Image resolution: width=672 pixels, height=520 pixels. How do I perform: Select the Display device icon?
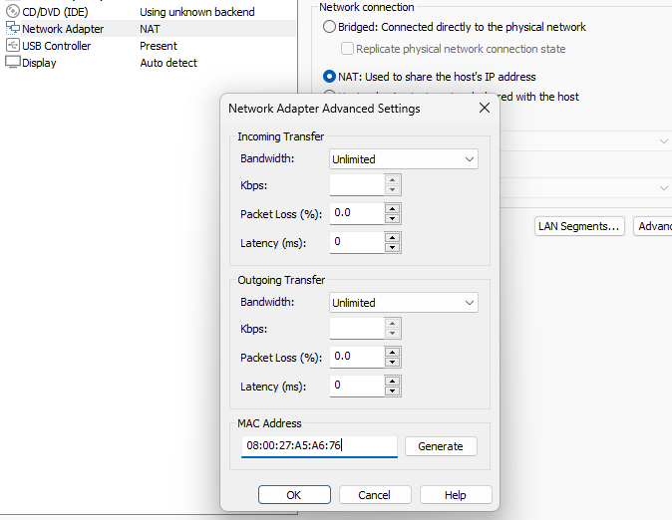(x=13, y=63)
